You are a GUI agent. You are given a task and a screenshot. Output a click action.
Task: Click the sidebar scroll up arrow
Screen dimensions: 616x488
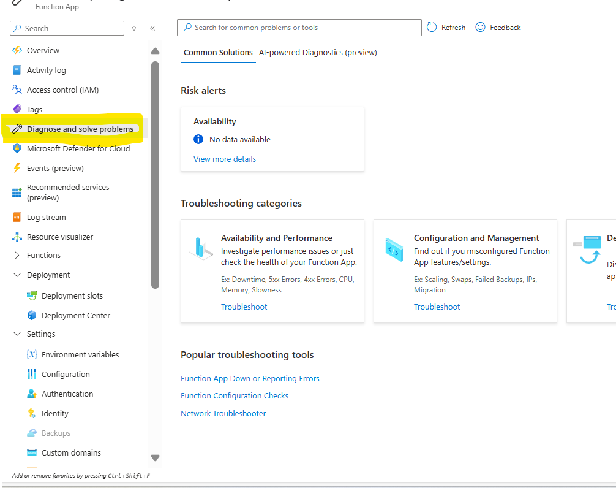coord(155,51)
